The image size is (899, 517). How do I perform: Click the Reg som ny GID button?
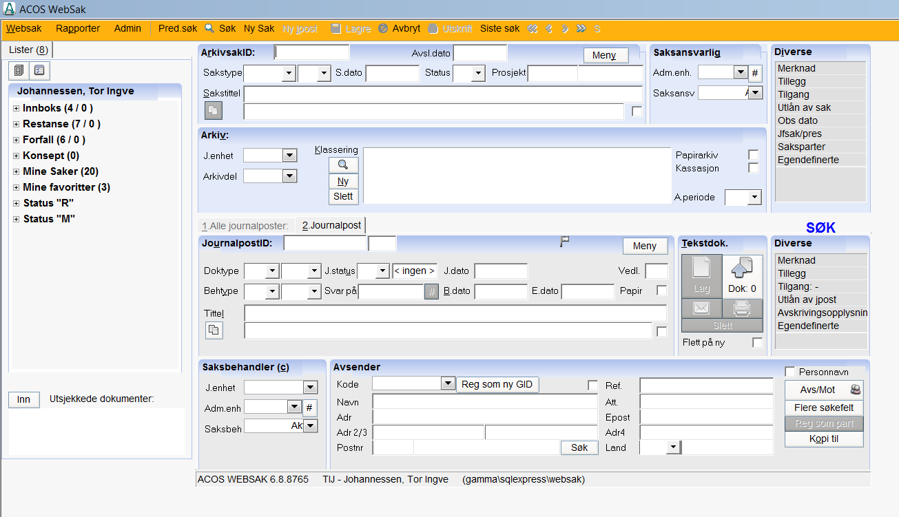pos(497,385)
